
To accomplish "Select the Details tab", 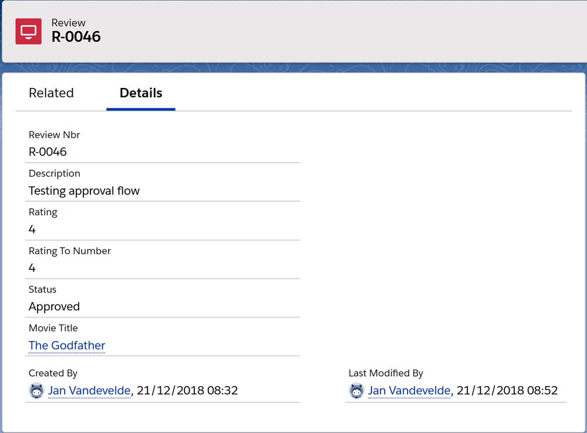I will coord(141,93).
